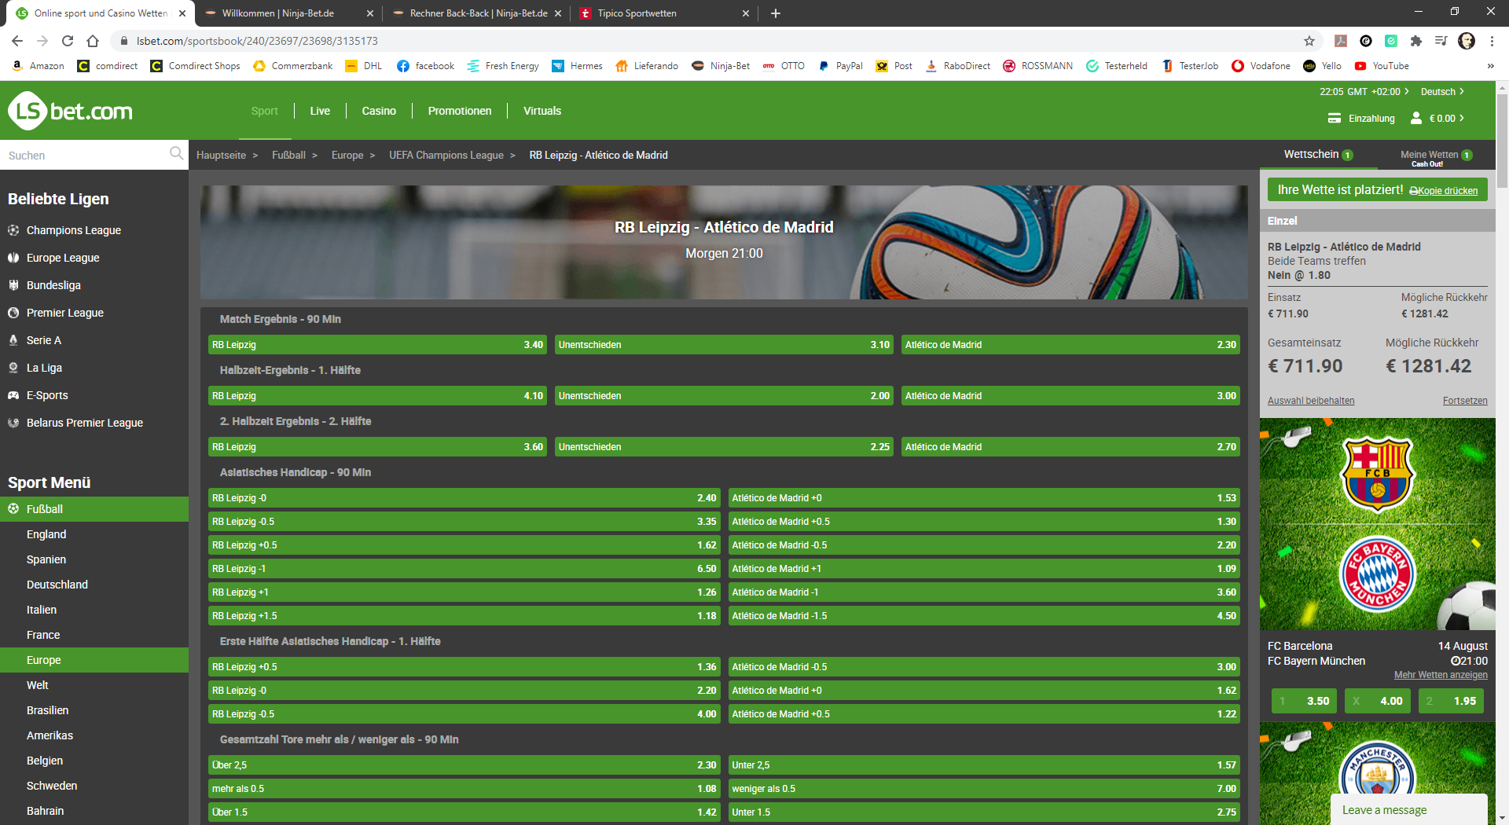Click the browser home icon
The height and width of the screenshot is (825, 1509).
click(x=93, y=41)
